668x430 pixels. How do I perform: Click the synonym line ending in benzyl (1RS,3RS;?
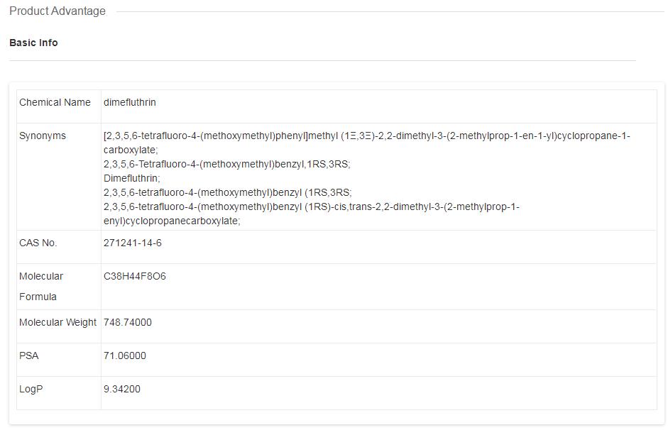click(227, 192)
